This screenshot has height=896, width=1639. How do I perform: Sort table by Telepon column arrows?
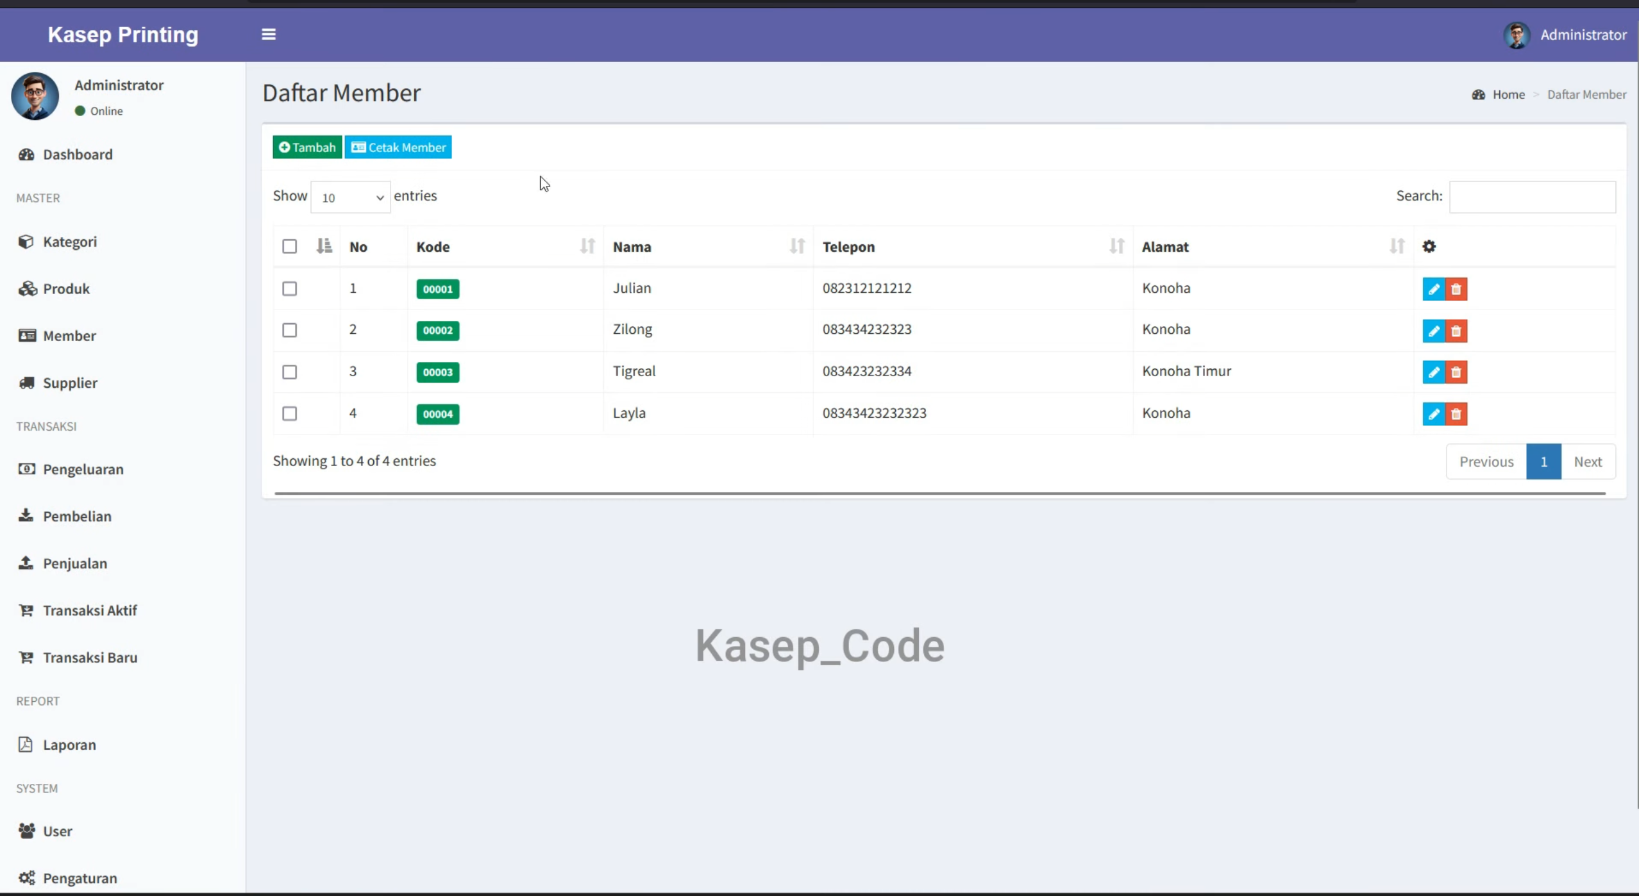pos(1116,246)
